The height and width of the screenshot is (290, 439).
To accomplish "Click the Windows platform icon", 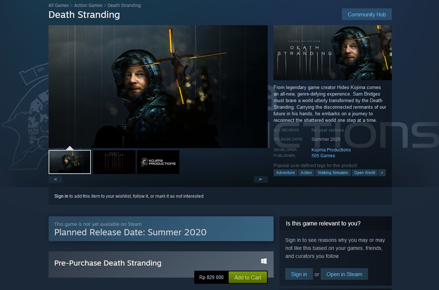I will point(264,261).
